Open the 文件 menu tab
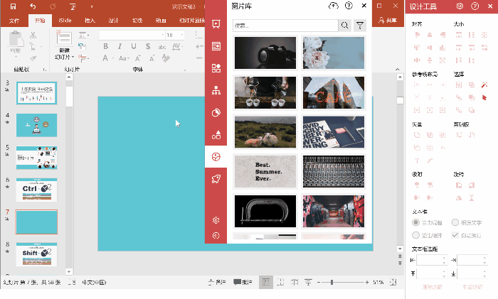Image resolution: width=498 pixels, height=299 pixels. [x=15, y=21]
